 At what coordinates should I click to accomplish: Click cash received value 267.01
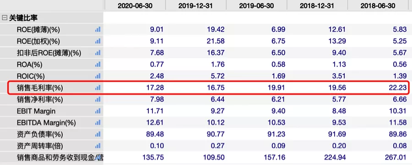pyautogui.click(x=396, y=157)
